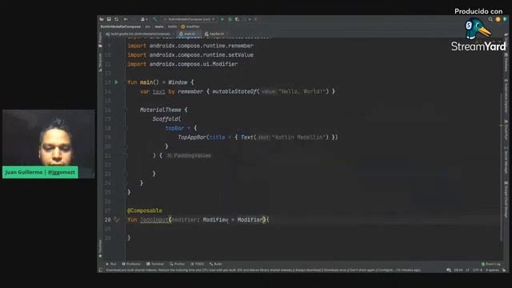Open the Favorites tool window stripe

(100, 249)
